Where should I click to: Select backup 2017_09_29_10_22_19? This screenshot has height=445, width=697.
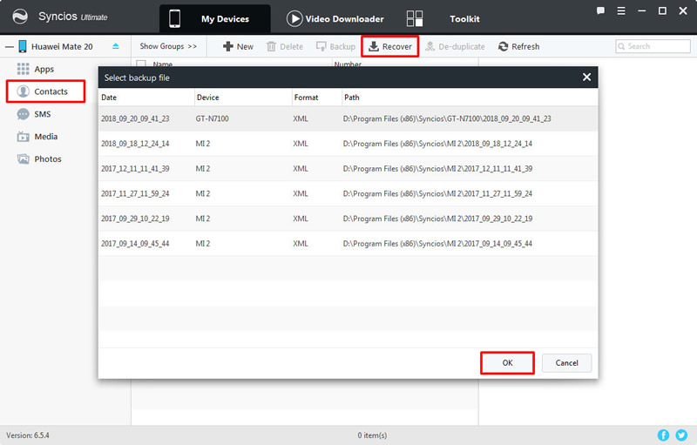click(348, 219)
